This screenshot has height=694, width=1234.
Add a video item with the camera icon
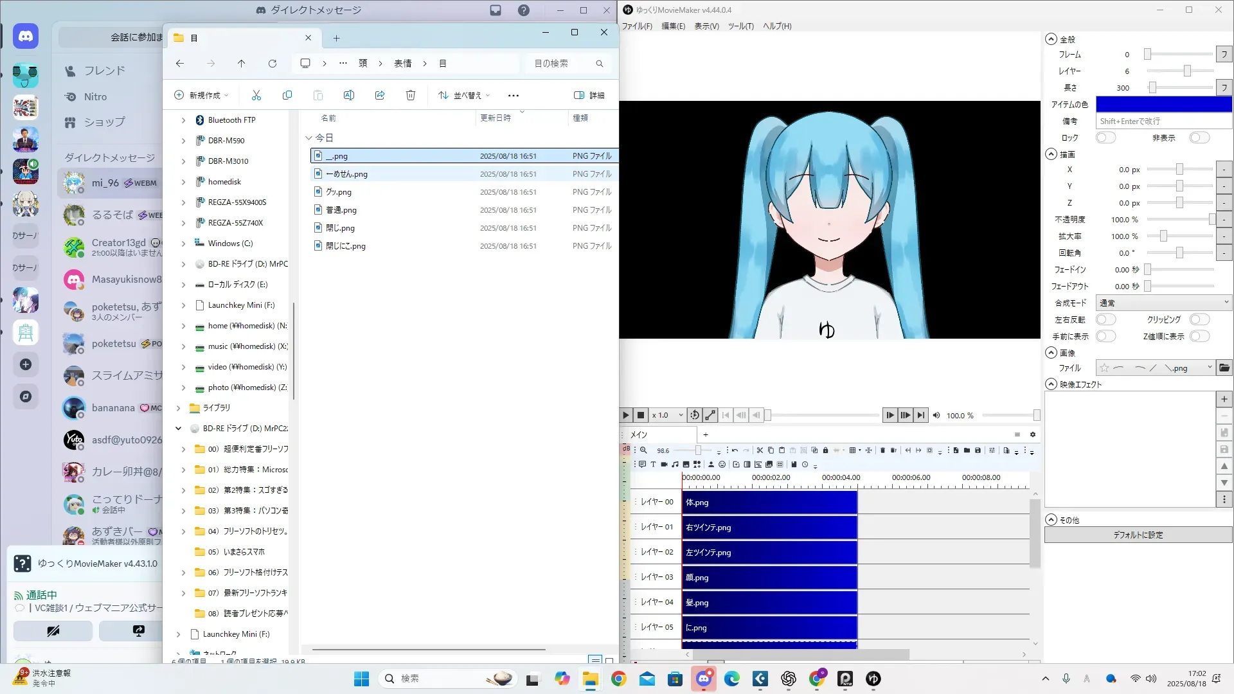[x=664, y=464]
